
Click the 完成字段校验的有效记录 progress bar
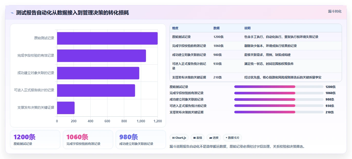pyautogui.click(x=279, y=93)
